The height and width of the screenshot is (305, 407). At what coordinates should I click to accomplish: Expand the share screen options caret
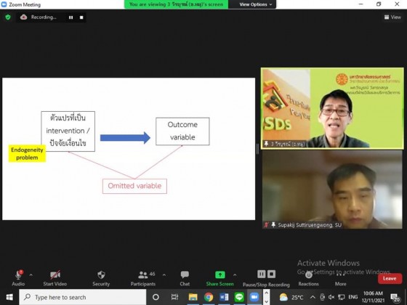click(235, 275)
